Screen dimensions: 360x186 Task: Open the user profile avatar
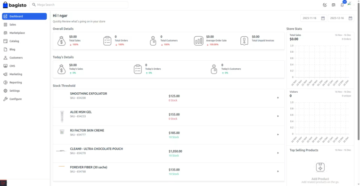pos(350,5)
